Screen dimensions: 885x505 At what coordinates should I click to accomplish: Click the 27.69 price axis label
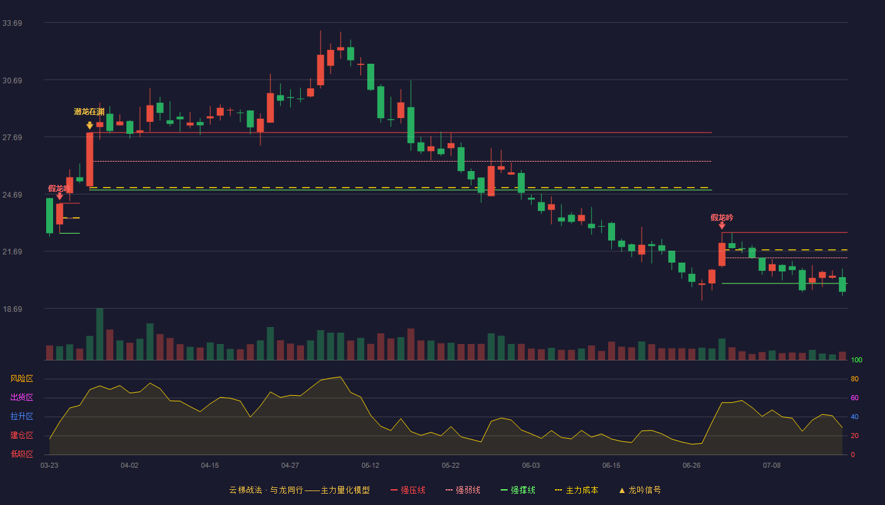[12, 138]
